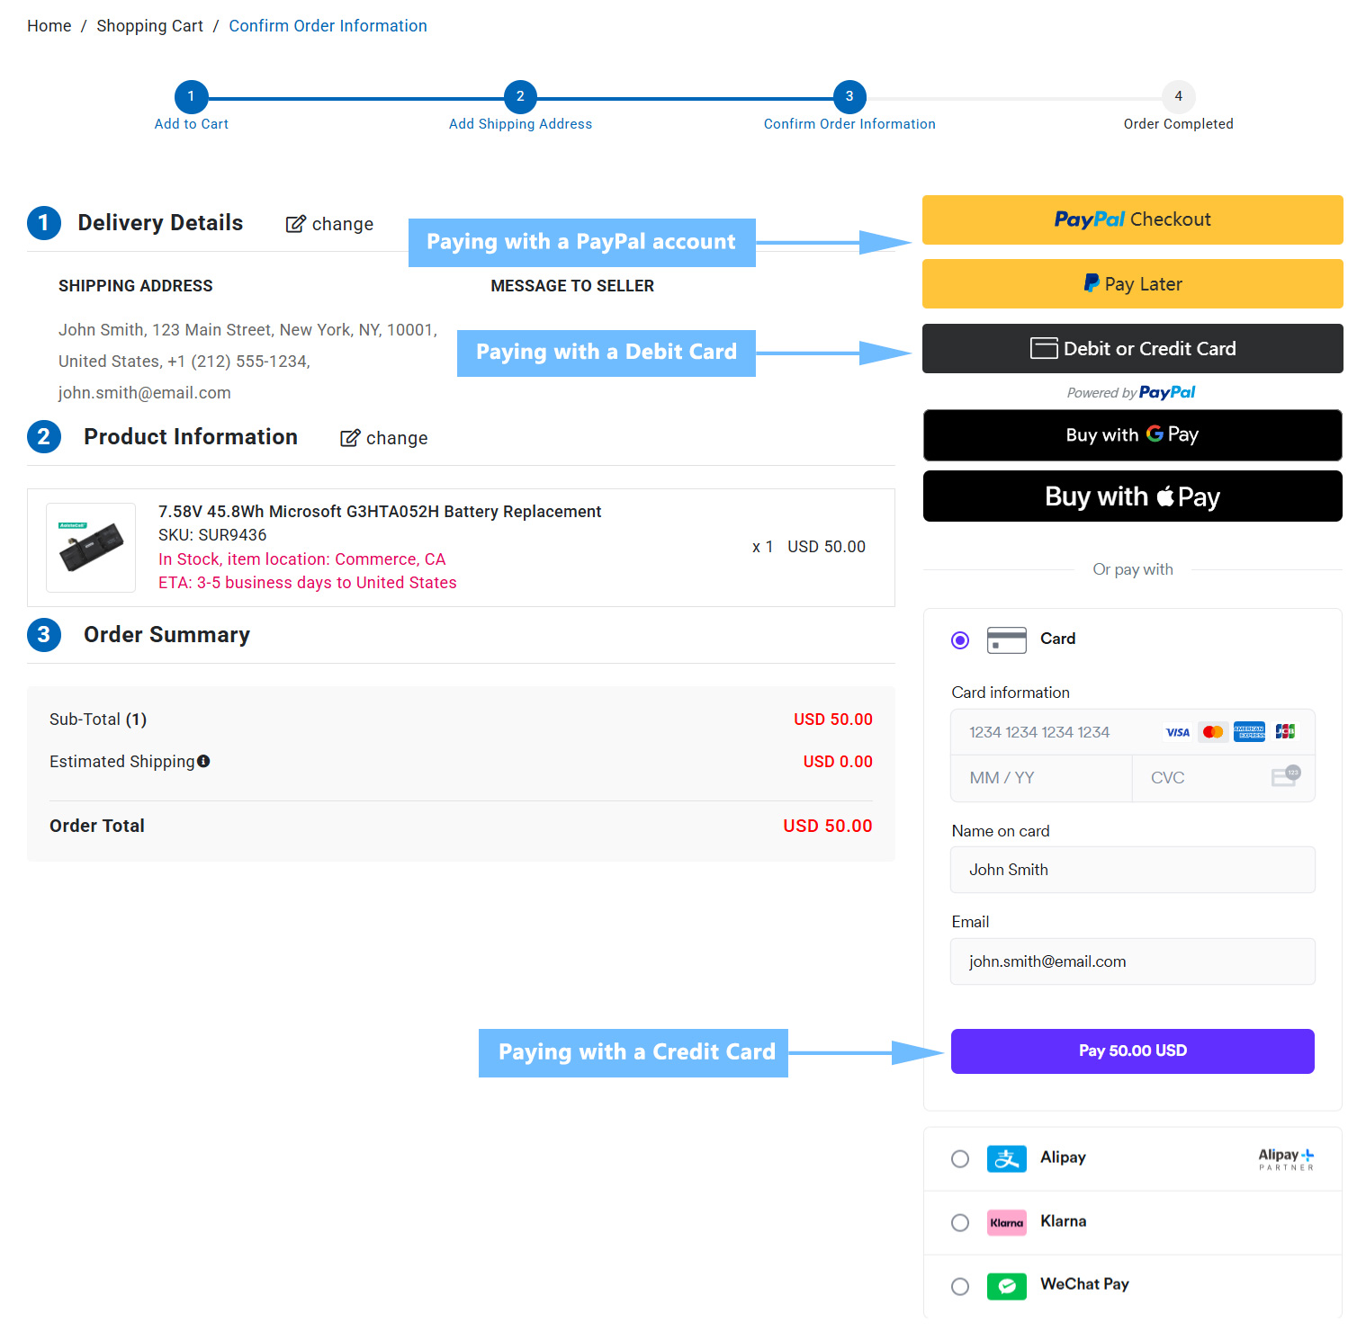Click the edit icon beside Delivery Details
The image size is (1357, 1341).
[x=295, y=224]
